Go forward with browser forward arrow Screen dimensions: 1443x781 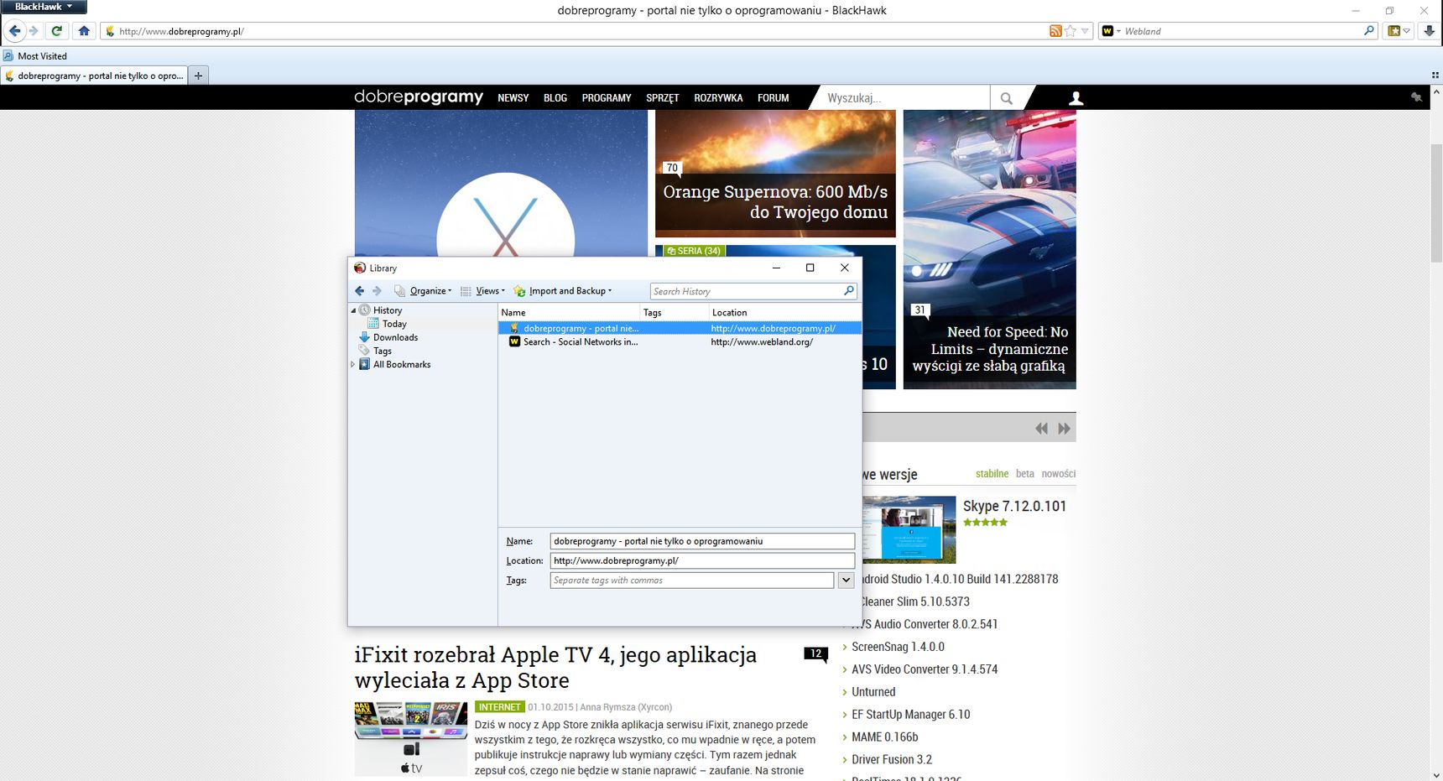click(34, 31)
